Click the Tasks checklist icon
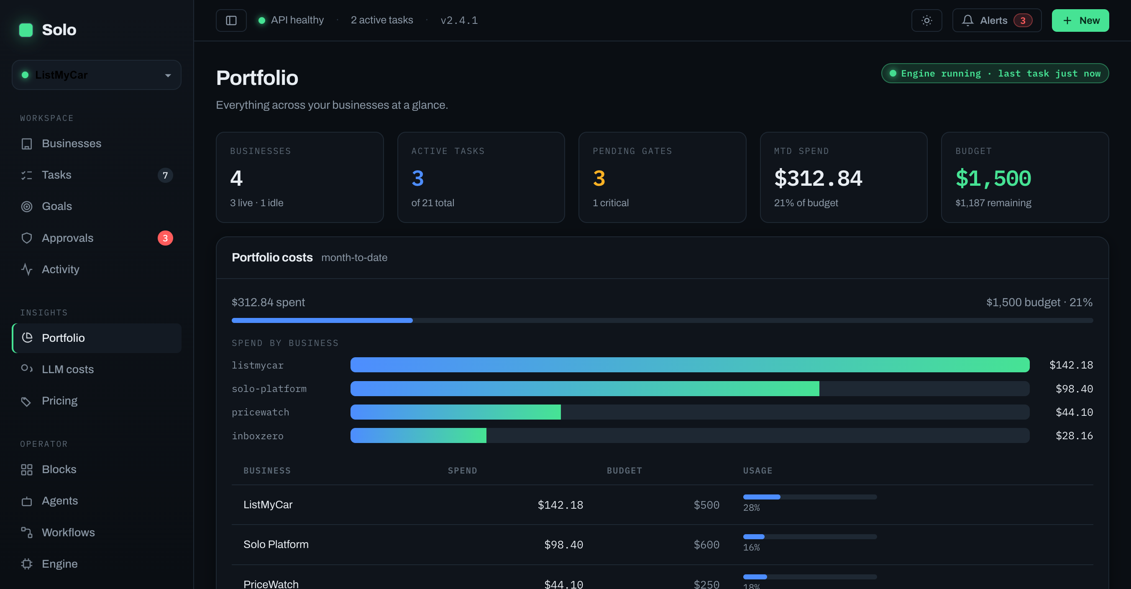Viewport: 1131px width, 589px height. pyautogui.click(x=27, y=175)
